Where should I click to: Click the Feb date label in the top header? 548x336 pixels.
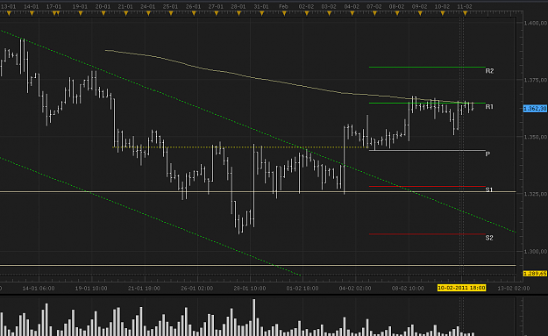[283, 7]
